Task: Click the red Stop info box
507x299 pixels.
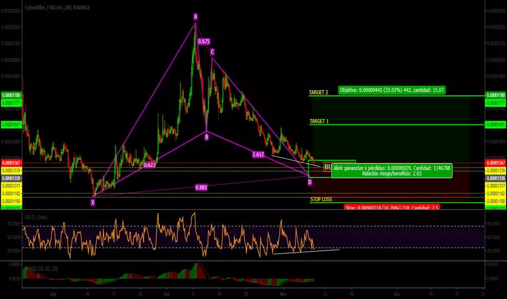Action: [x=392, y=207]
